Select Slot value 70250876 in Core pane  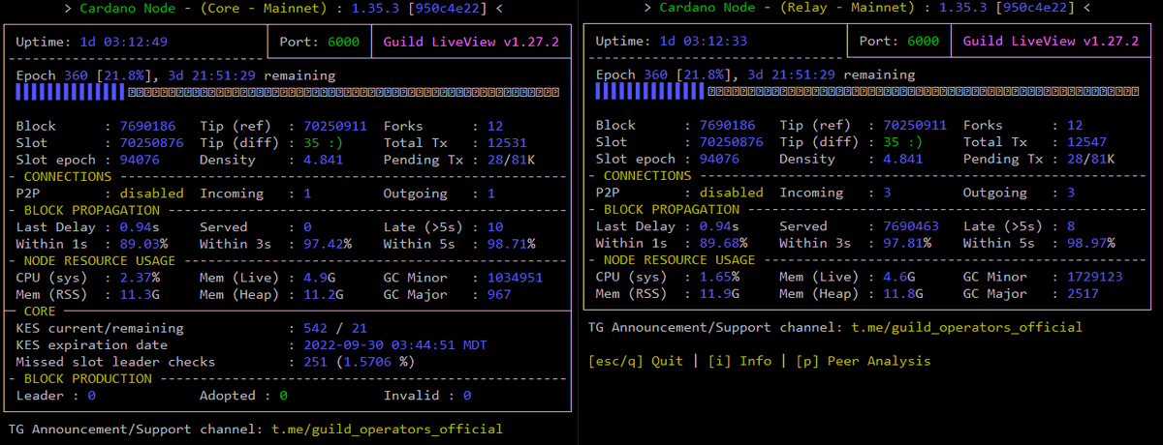(x=151, y=142)
